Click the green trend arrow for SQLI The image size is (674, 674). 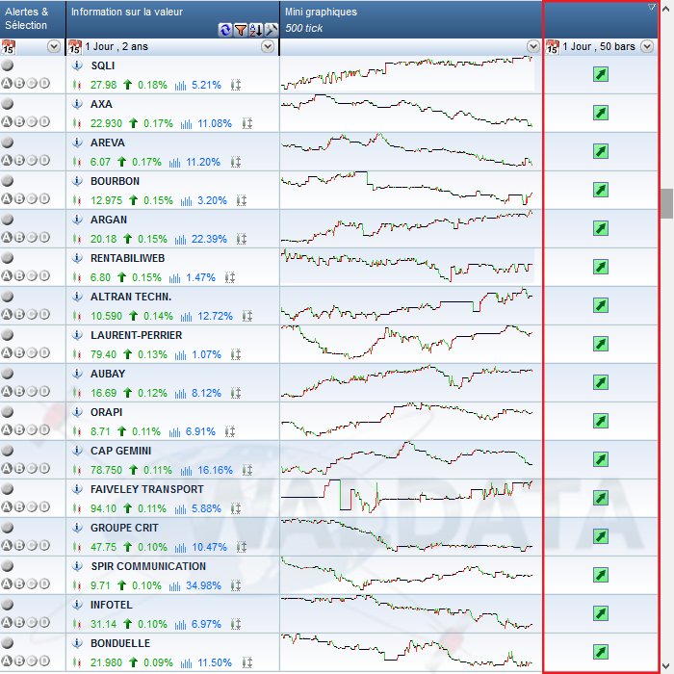(601, 74)
